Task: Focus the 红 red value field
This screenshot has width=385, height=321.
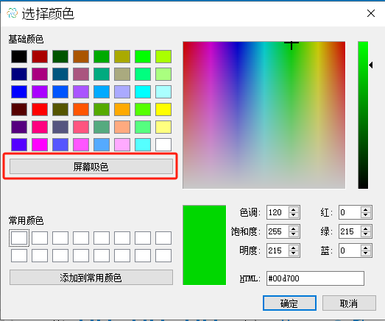Action: [350, 212]
